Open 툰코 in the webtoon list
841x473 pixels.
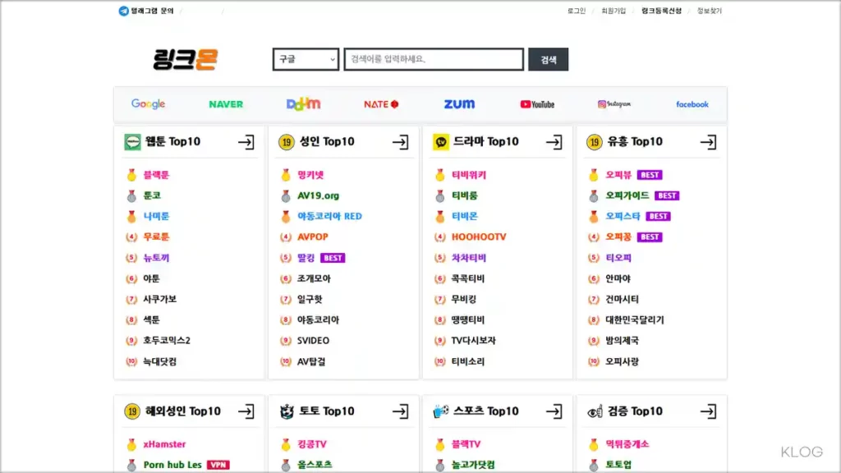pos(152,195)
